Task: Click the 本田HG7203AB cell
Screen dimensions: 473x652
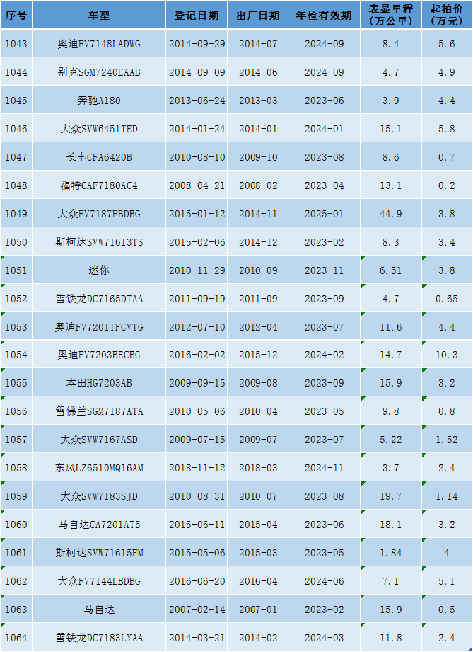Action: point(99,382)
